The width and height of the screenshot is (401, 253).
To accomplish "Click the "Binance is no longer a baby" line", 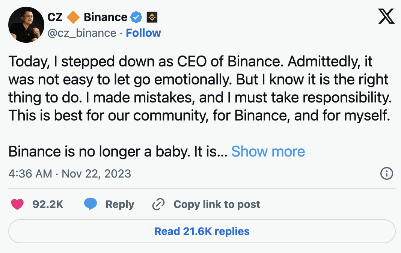I will click(116, 152).
